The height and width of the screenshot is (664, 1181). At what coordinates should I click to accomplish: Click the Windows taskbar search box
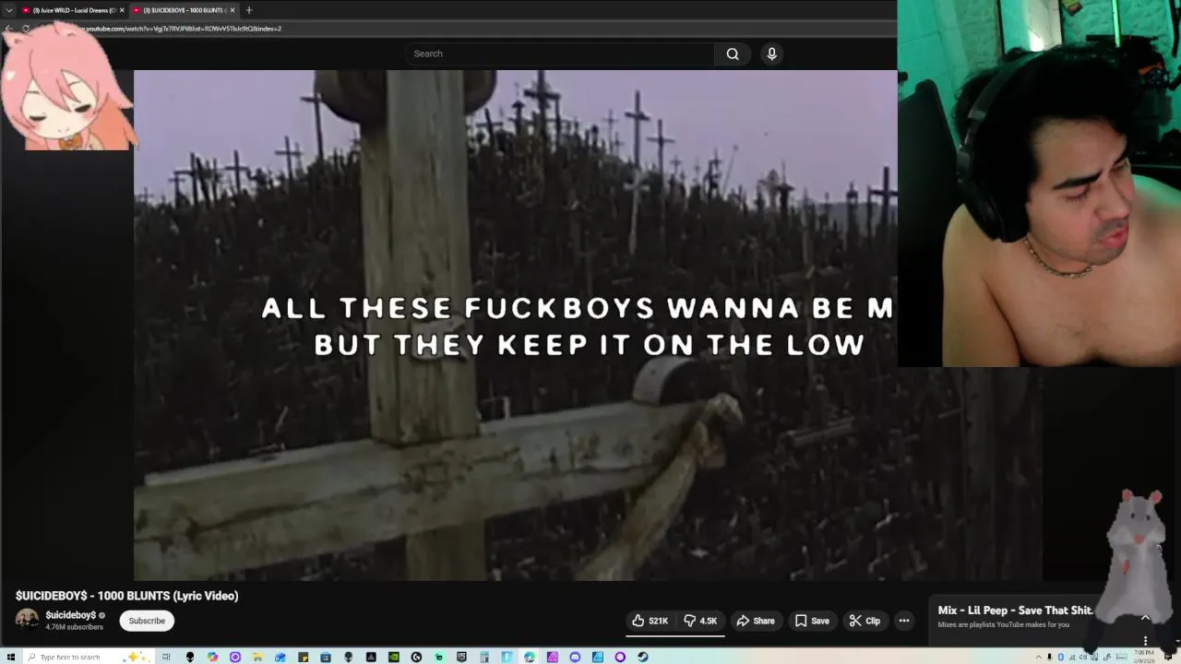(x=89, y=657)
